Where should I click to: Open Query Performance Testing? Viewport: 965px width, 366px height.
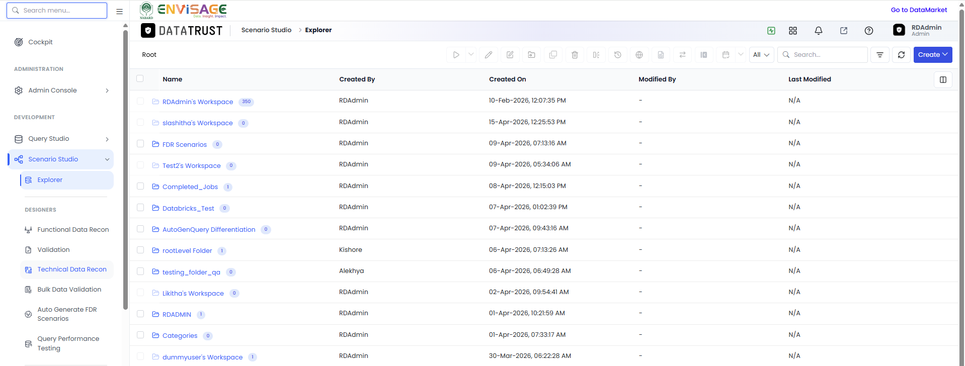coord(67,343)
